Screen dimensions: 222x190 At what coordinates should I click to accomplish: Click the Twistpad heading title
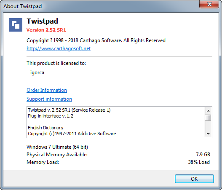[42, 21]
